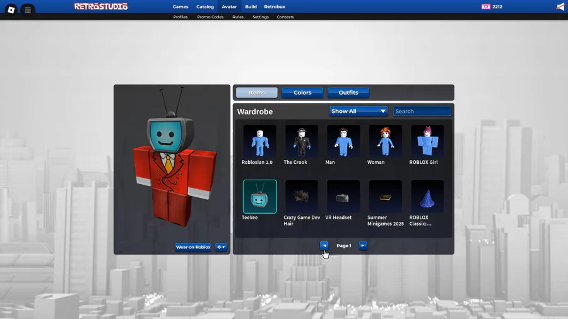The image size is (568, 319).
Task: Click the Wear on Roblox button
Action: 193,247
